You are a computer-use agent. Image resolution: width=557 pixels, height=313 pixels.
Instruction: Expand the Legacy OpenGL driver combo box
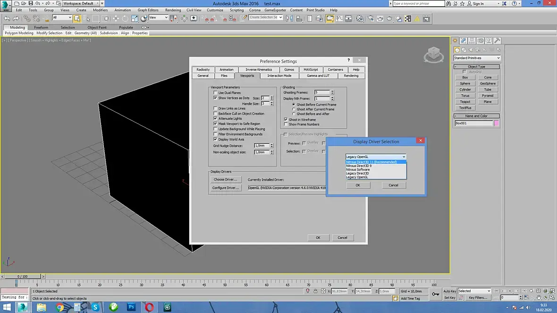[x=375, y=156]
